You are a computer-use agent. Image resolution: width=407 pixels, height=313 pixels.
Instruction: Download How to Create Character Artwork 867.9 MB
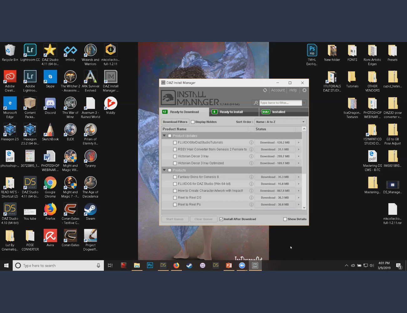coord(275,191)
